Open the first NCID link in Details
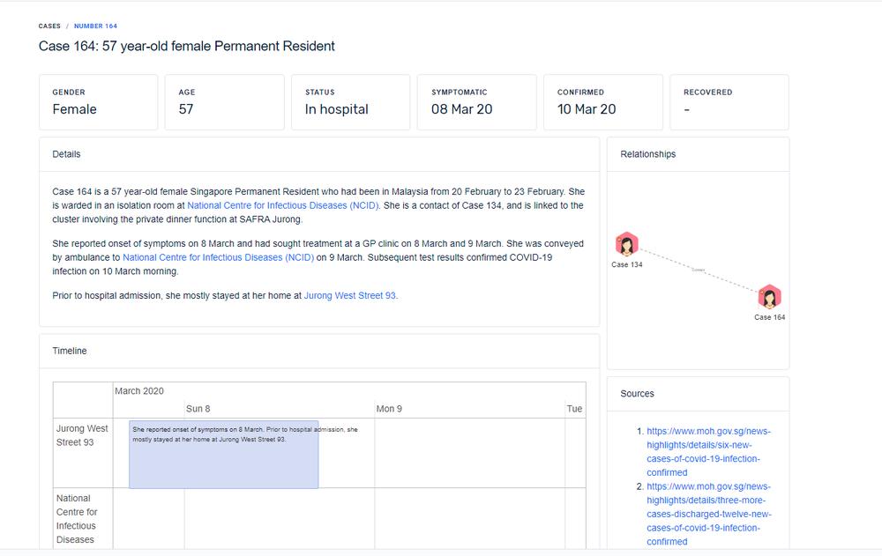 pyautogui.click(x=283, y=205)
